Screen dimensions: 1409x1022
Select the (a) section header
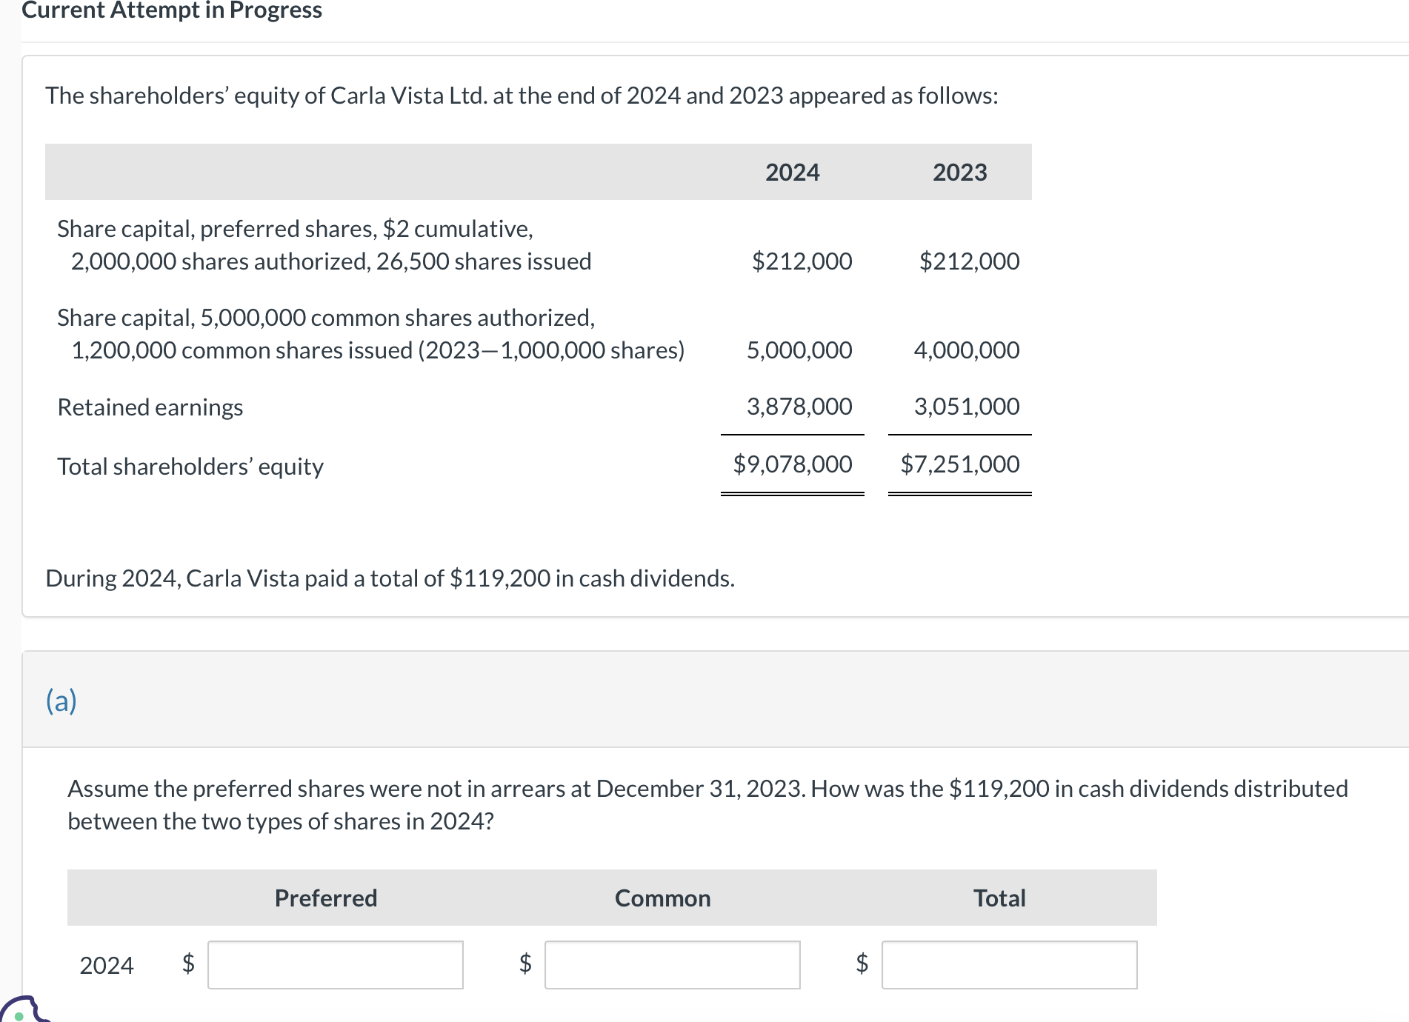coord(61,700)
